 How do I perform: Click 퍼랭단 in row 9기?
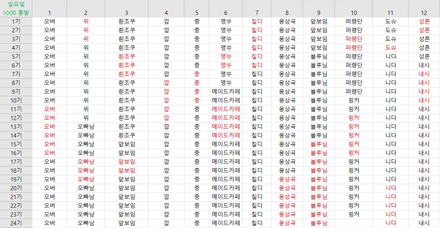354,92
